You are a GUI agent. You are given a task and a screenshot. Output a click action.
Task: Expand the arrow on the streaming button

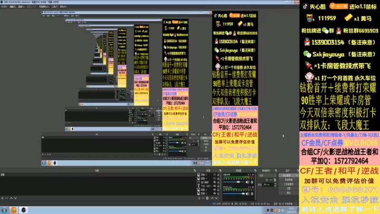[x=296, y=175]
